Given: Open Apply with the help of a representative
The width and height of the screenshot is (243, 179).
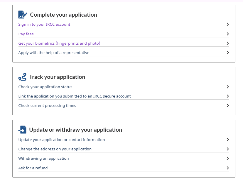Looking at the screenshot, I should point(54,53).
